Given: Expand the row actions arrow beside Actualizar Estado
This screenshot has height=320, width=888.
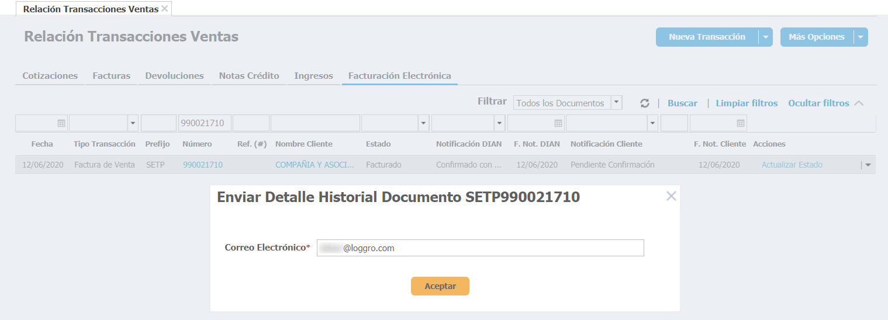Looking at the screenshot, I should click(x=868, y=165).
